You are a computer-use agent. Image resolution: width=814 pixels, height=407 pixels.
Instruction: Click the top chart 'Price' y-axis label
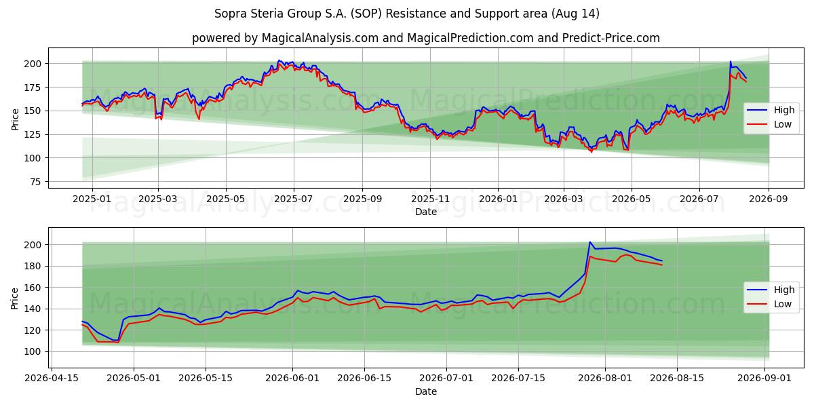(16, 118)
